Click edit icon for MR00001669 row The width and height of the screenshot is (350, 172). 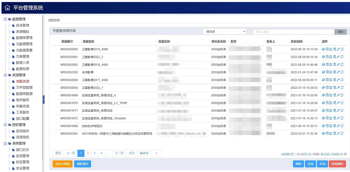[x=331, y=95]
